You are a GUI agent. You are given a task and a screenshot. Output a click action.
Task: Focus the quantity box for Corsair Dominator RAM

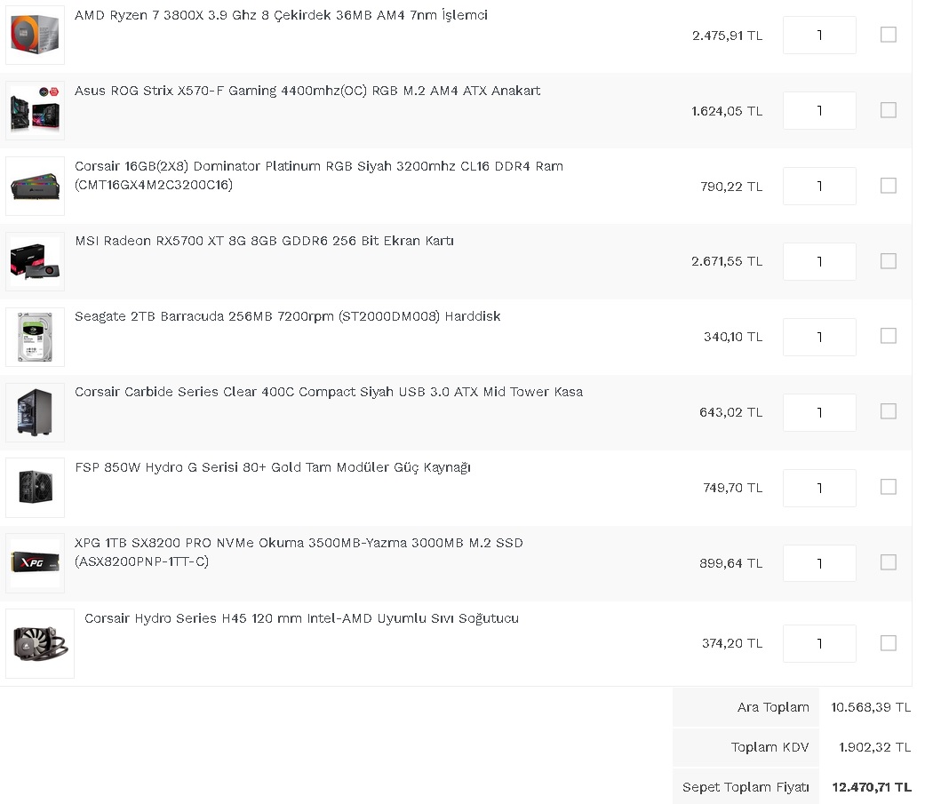point(819,186)
